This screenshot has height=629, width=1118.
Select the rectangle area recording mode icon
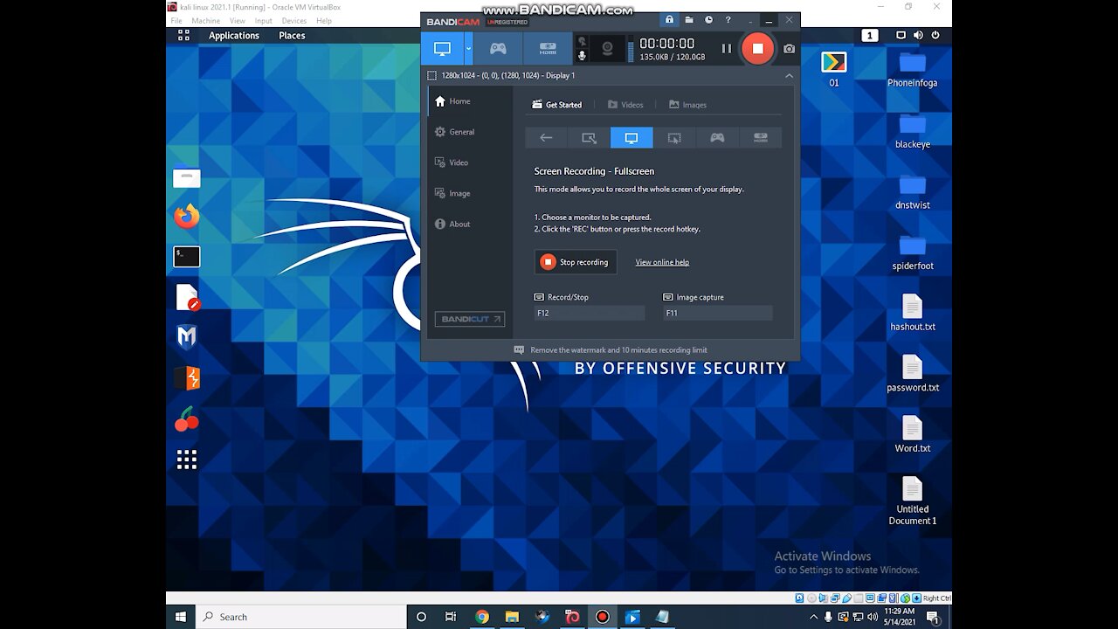pos(589,138)
